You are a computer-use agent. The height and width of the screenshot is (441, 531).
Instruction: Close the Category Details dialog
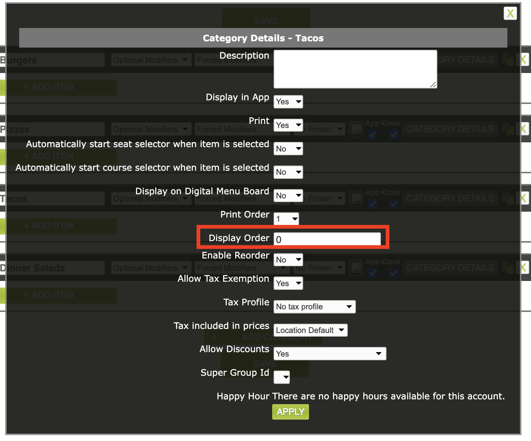[x=510, y=13]
